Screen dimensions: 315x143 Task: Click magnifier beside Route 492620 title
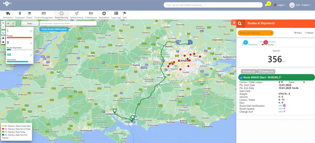pos(280,77)
